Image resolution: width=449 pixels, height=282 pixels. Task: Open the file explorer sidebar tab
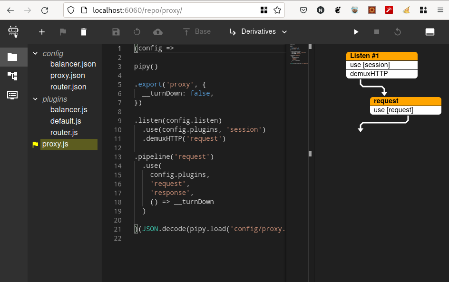12,57
